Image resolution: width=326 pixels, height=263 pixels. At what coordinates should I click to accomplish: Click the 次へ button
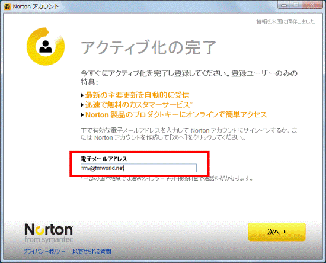277,232
